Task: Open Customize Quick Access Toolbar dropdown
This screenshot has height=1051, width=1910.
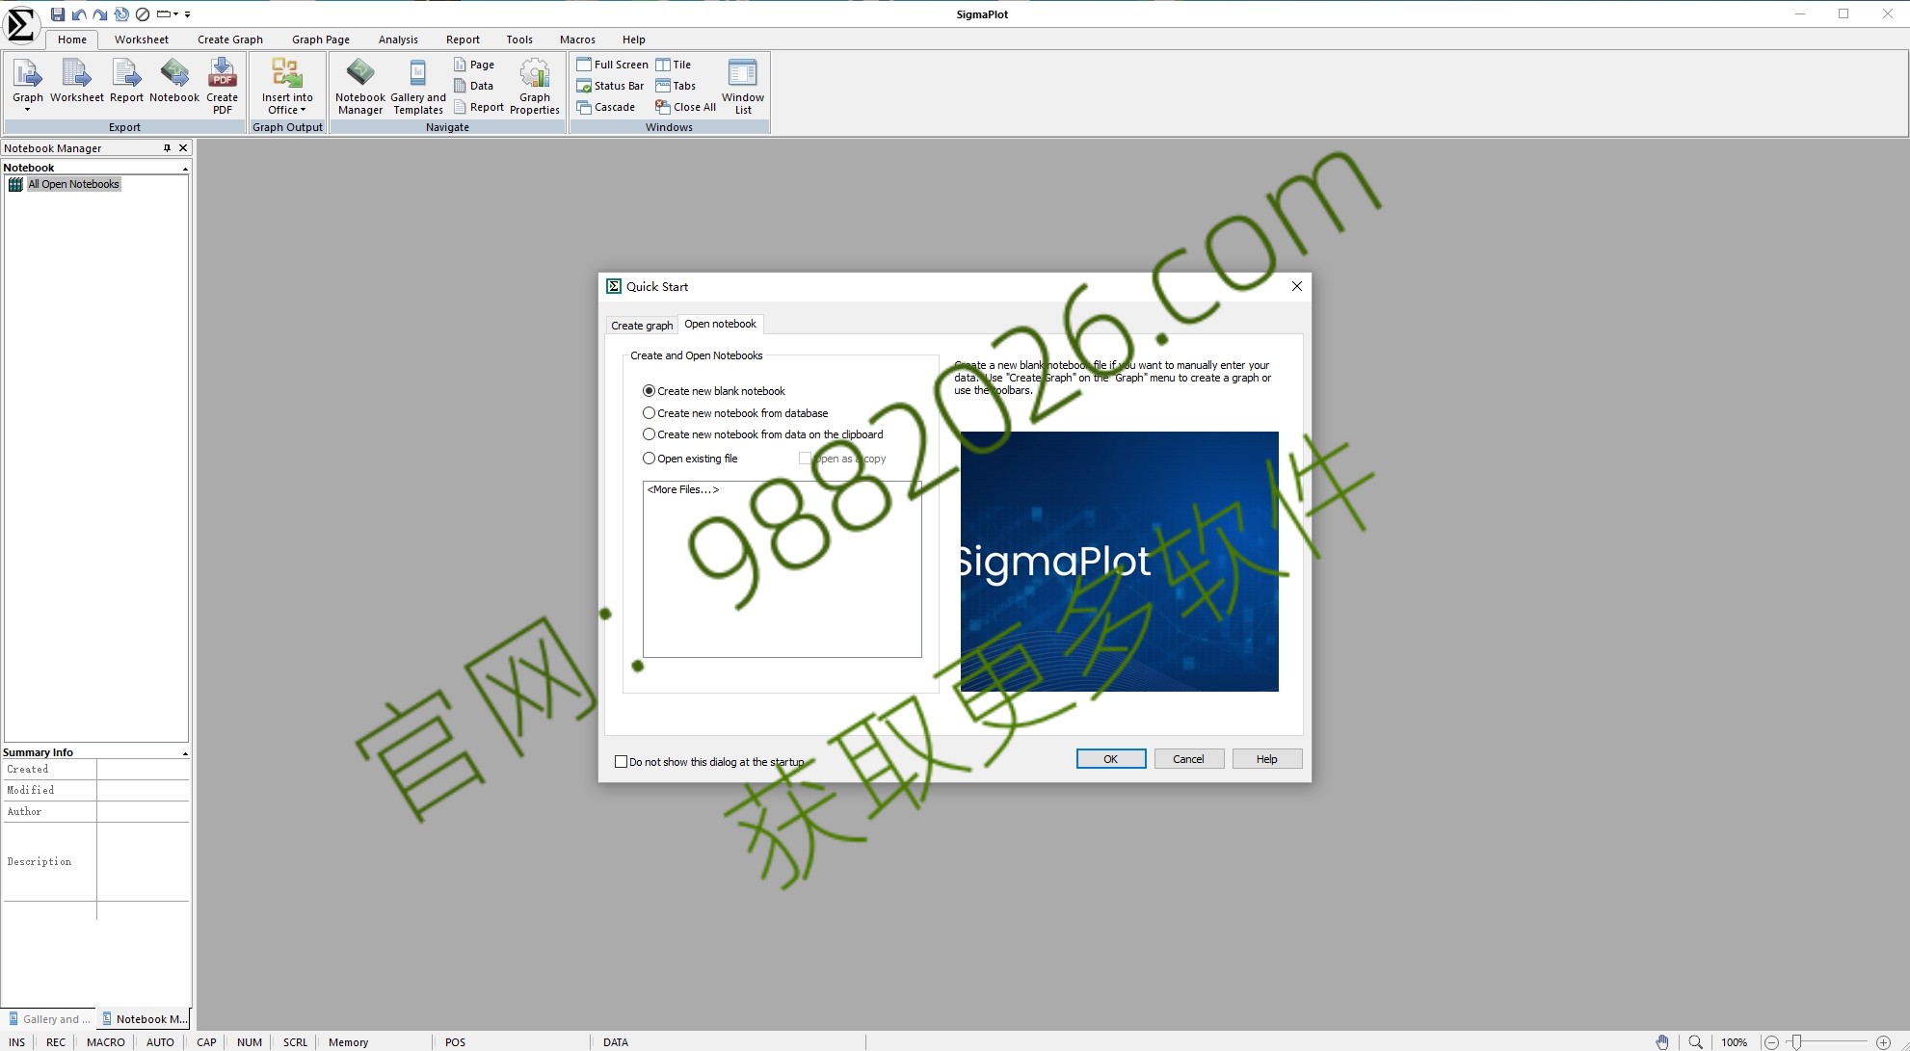Action: click(188, 14)
